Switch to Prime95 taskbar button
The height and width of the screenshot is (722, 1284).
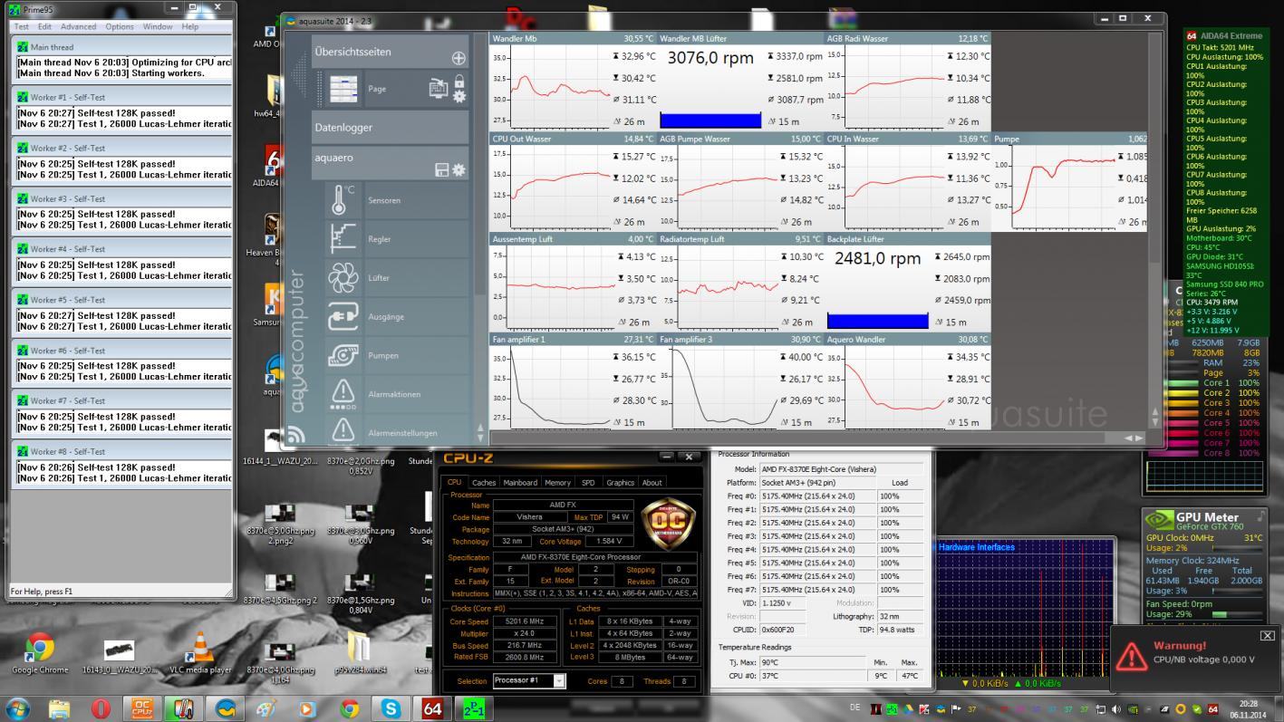pyautogui.click(x=474, y=708)
